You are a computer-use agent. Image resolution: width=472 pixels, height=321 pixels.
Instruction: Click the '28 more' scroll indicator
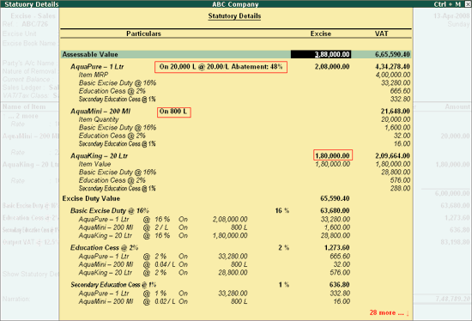(x=389, y=313)
